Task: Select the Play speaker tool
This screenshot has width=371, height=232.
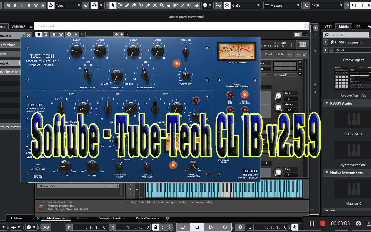Action: pos(190,5)
